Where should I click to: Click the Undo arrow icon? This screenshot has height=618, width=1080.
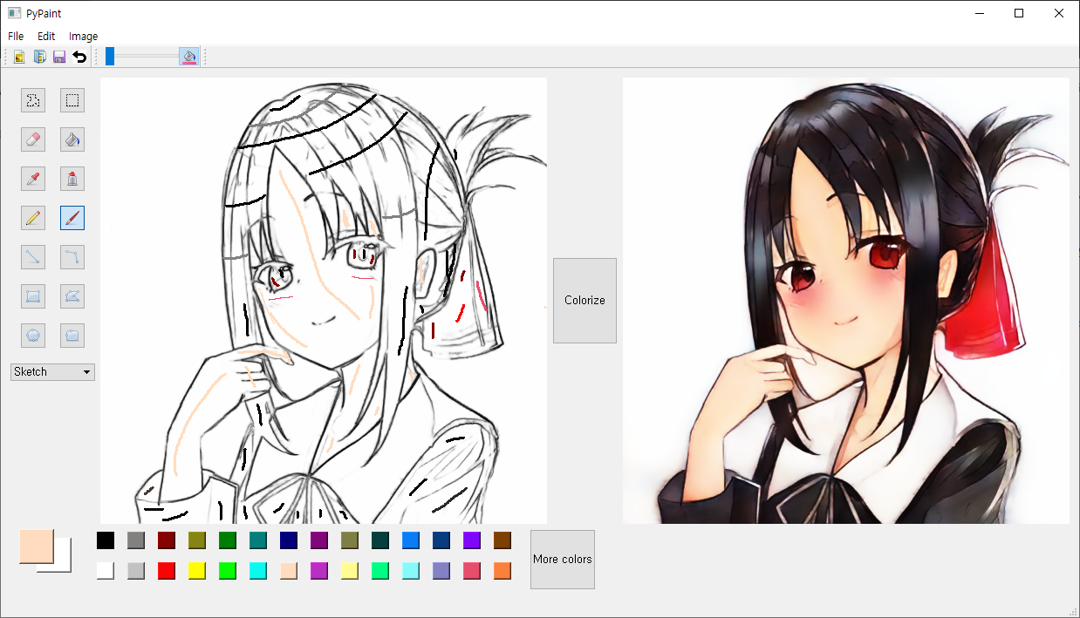tap(79, 57)
